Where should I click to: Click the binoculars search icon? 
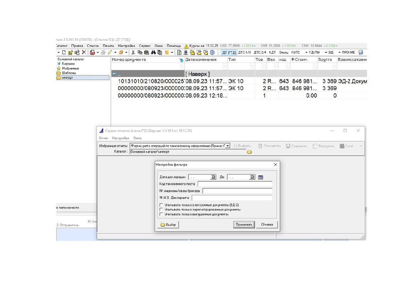pyautogui.click(x=153, y=53)
